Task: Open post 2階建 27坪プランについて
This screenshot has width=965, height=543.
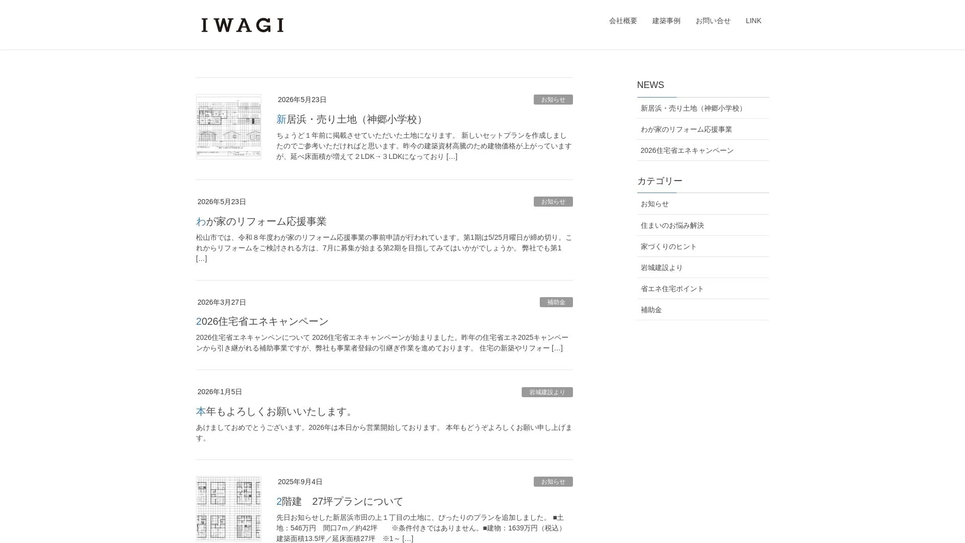Action: 340,501
